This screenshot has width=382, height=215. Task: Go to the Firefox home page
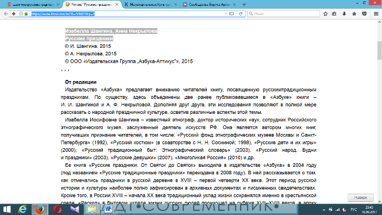point(354,14)
